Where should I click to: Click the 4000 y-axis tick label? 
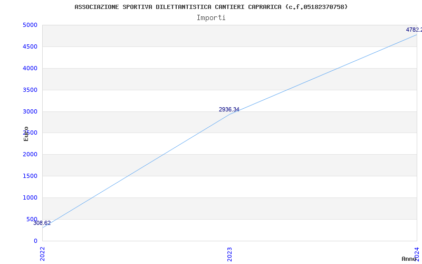coord(30,68)
